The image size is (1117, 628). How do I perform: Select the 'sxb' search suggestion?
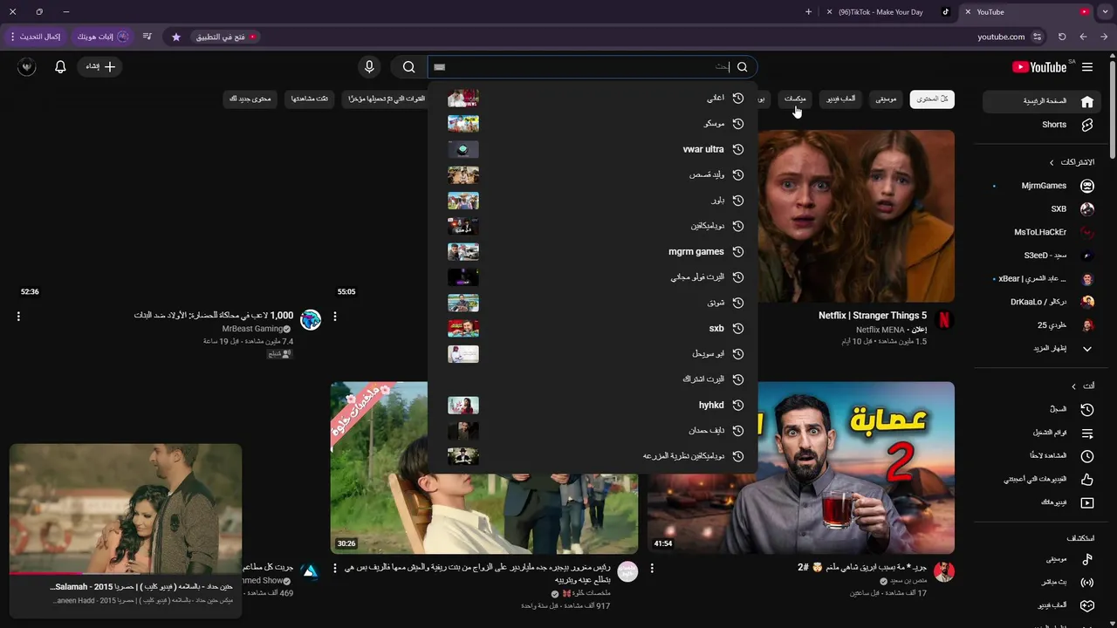pyautogui.click(x=593, y=329)
